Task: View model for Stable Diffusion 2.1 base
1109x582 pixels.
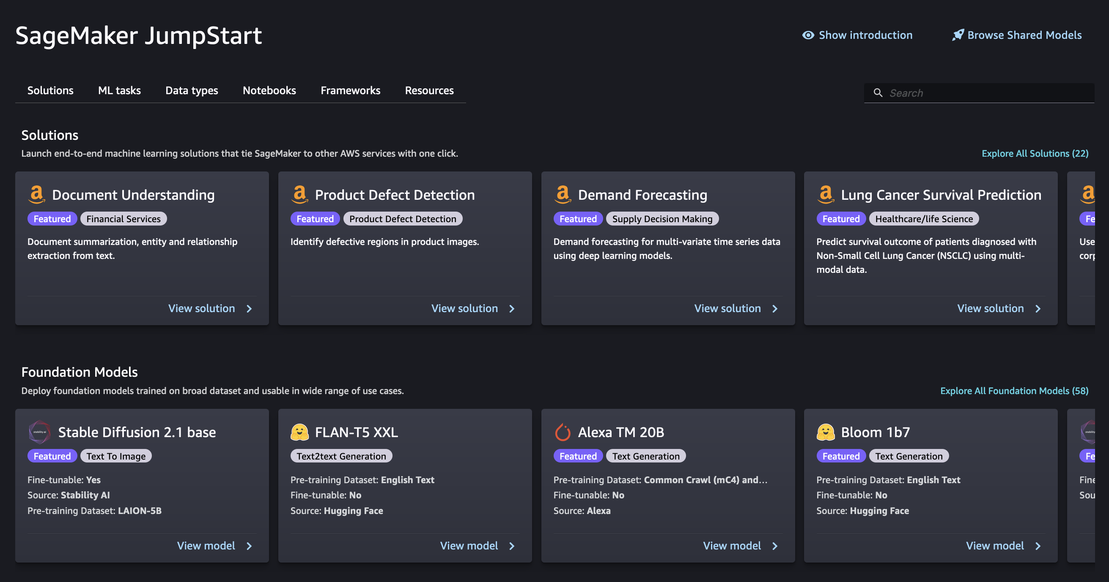Action: pos(206,545)
